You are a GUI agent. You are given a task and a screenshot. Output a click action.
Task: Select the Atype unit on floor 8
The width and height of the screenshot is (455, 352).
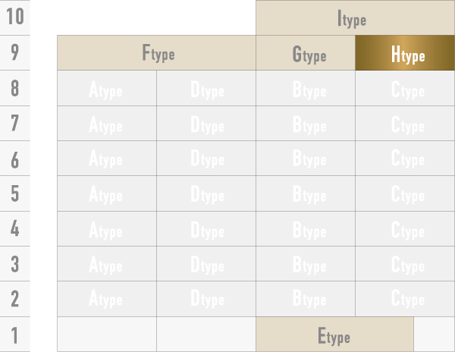(107, 89)
